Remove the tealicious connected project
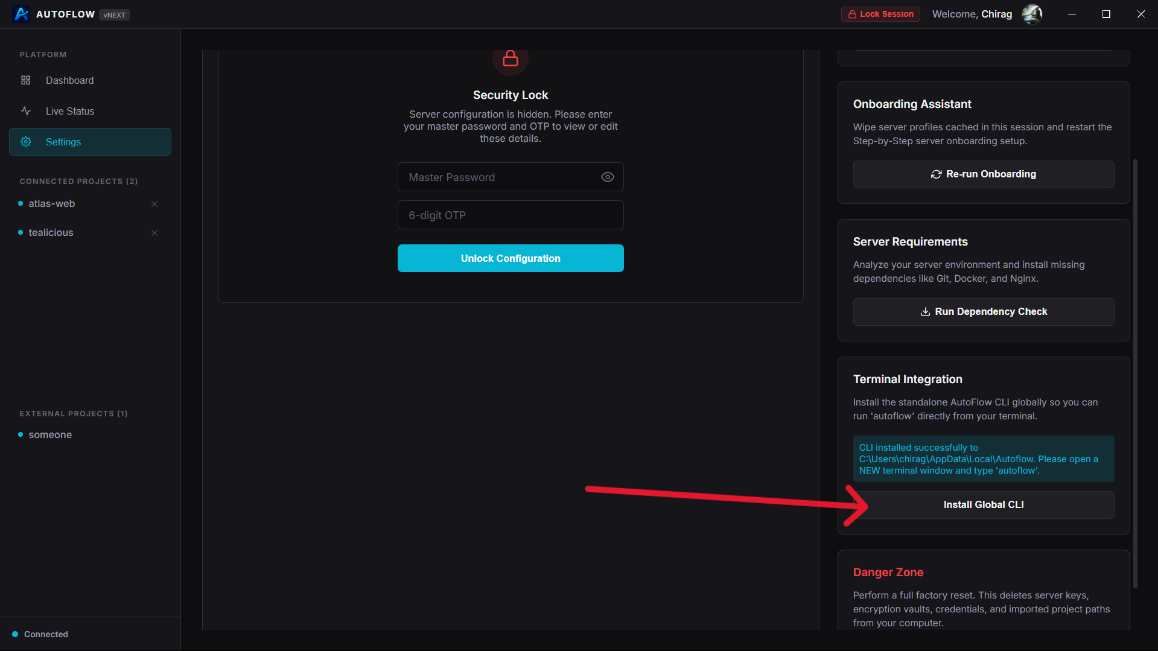Viewport: 1158px width, 651px height. click(154, 233)
